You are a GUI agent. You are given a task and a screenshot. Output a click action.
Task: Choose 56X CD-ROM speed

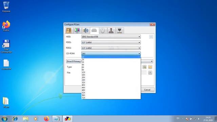tap(111, 95)
